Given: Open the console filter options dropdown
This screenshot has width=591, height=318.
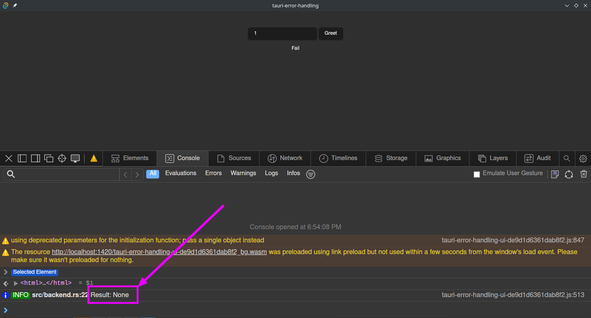Looking at the screenshot, I should tap(311, 174).
